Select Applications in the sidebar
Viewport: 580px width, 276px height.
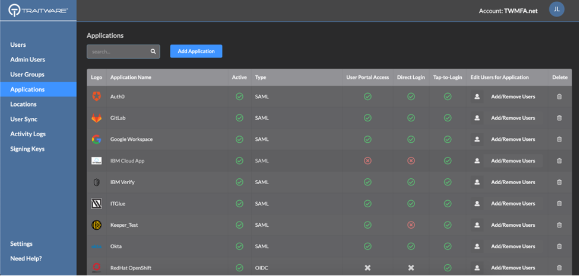pos(38,89)
